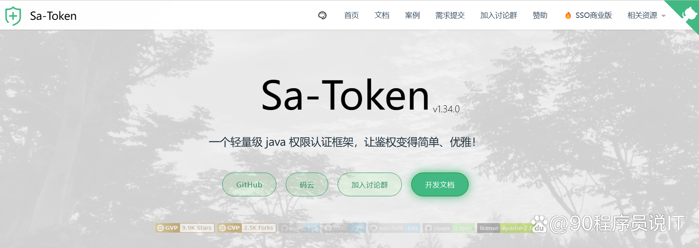The width and height of the screenshot is (699, 248).
Task: Select 加入讨论群 in the top navigation bar
Action: [499, 16]
